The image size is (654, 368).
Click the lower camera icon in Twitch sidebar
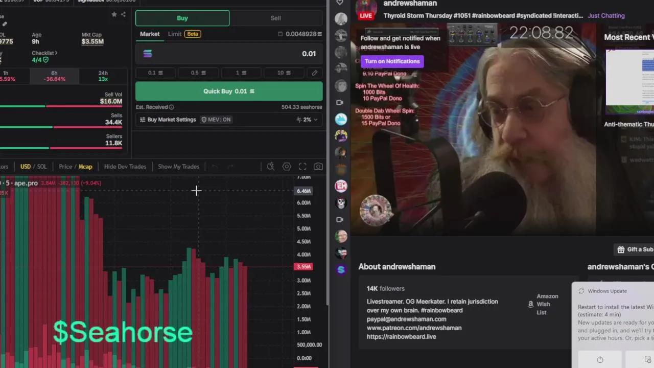[340, 220]
